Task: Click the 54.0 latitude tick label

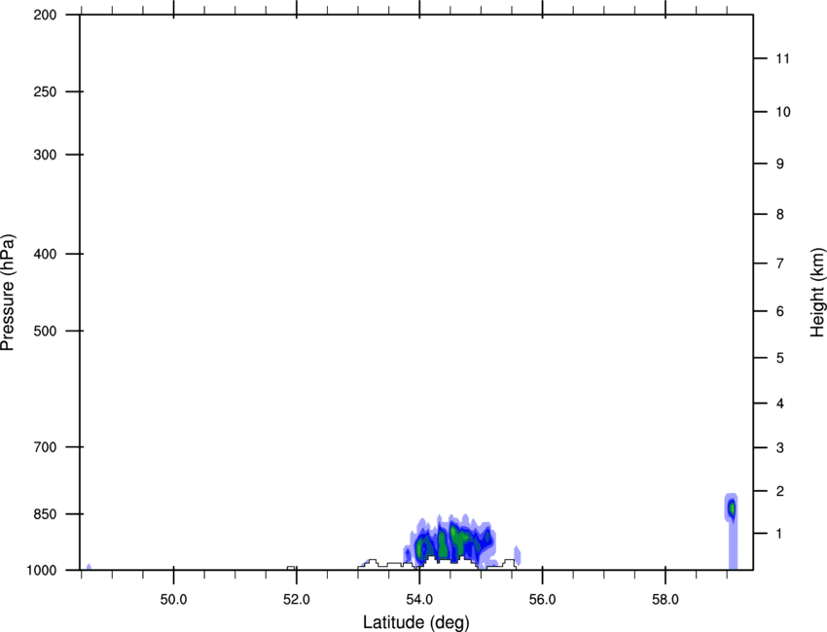Action: point(419,597)
